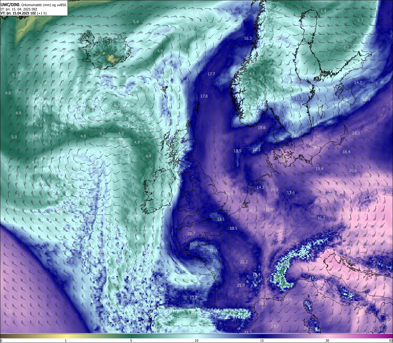393x343 pixels.
Task: Click the 12.3 value west of Denmark
Action: click(x=256, y=150)
